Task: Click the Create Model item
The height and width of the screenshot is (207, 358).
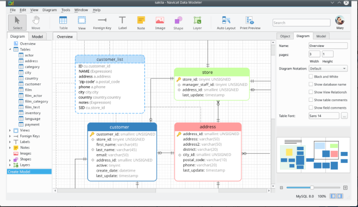Action: point(29,172)
